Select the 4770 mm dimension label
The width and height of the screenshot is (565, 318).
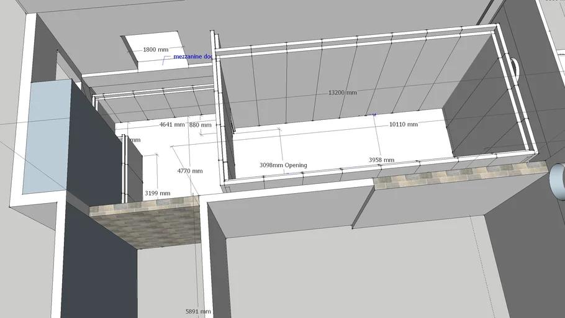(190, 171)
